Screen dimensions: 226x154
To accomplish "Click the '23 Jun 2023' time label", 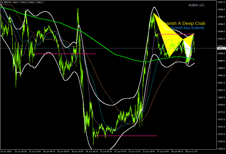I will (x=6, y=151).
